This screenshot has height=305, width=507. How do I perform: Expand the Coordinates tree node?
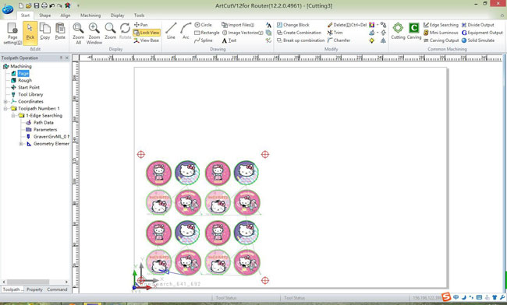5,102
